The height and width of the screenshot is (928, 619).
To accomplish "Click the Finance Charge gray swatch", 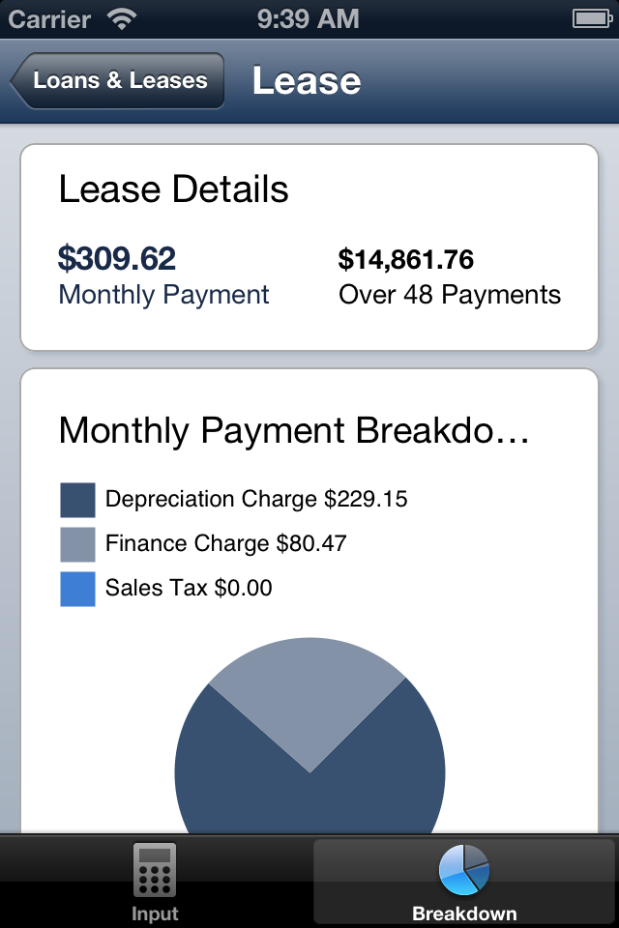I will [x=77, y=544].
